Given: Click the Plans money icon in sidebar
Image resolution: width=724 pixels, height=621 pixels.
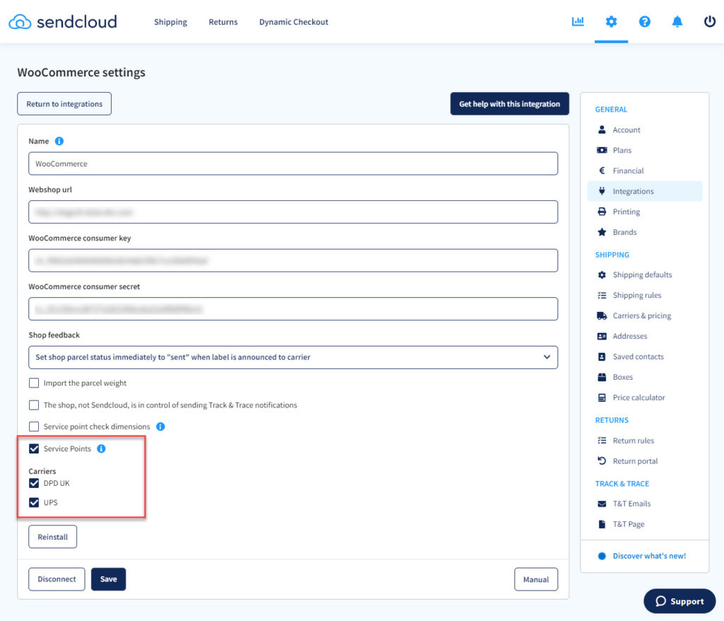Looking at the screenshot, I should (602, 150).
